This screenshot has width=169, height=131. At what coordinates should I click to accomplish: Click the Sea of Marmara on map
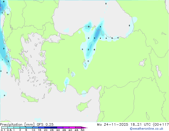tap(54, 39)
